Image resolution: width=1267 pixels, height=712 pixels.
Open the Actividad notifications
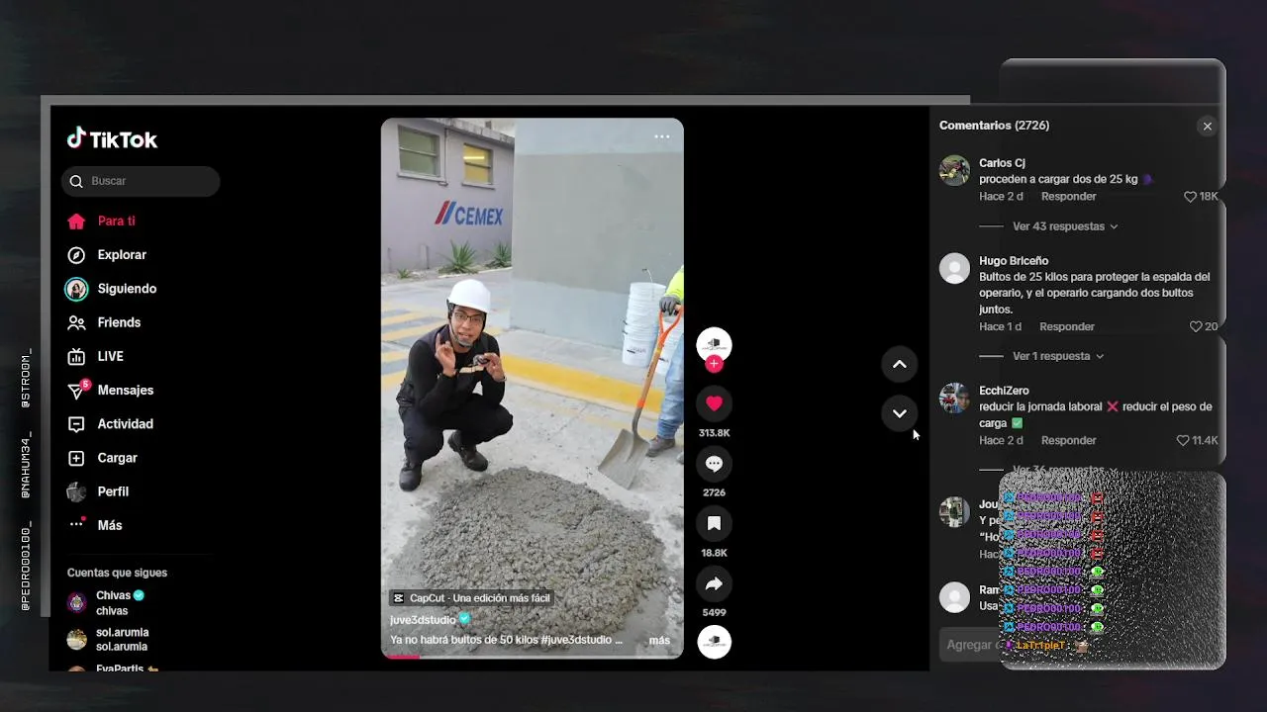[x=125, y=424]
